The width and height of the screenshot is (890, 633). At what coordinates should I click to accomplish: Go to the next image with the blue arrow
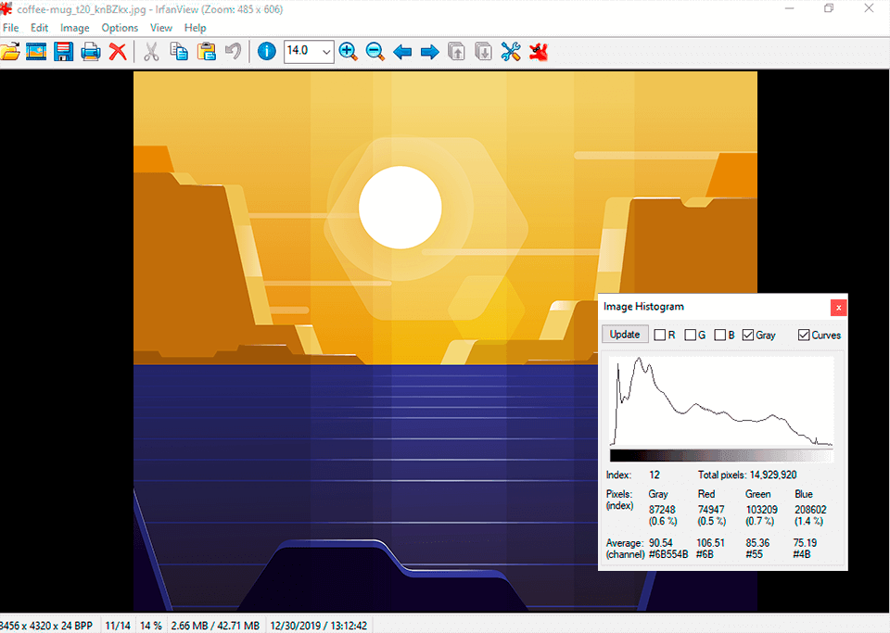429,52
